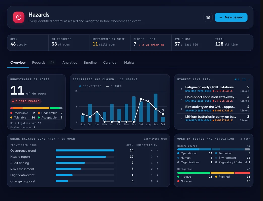Open the ALL 11 link in Highest Live Risk
The image size is (263, 201).
pos(242,79)
